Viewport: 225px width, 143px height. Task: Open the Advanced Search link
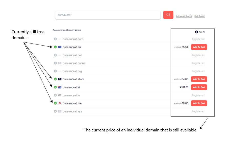pos(184,16)
